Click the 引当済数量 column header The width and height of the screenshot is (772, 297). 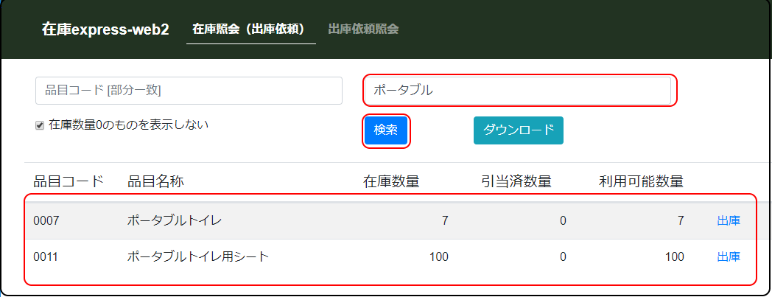tap(516, 181)
